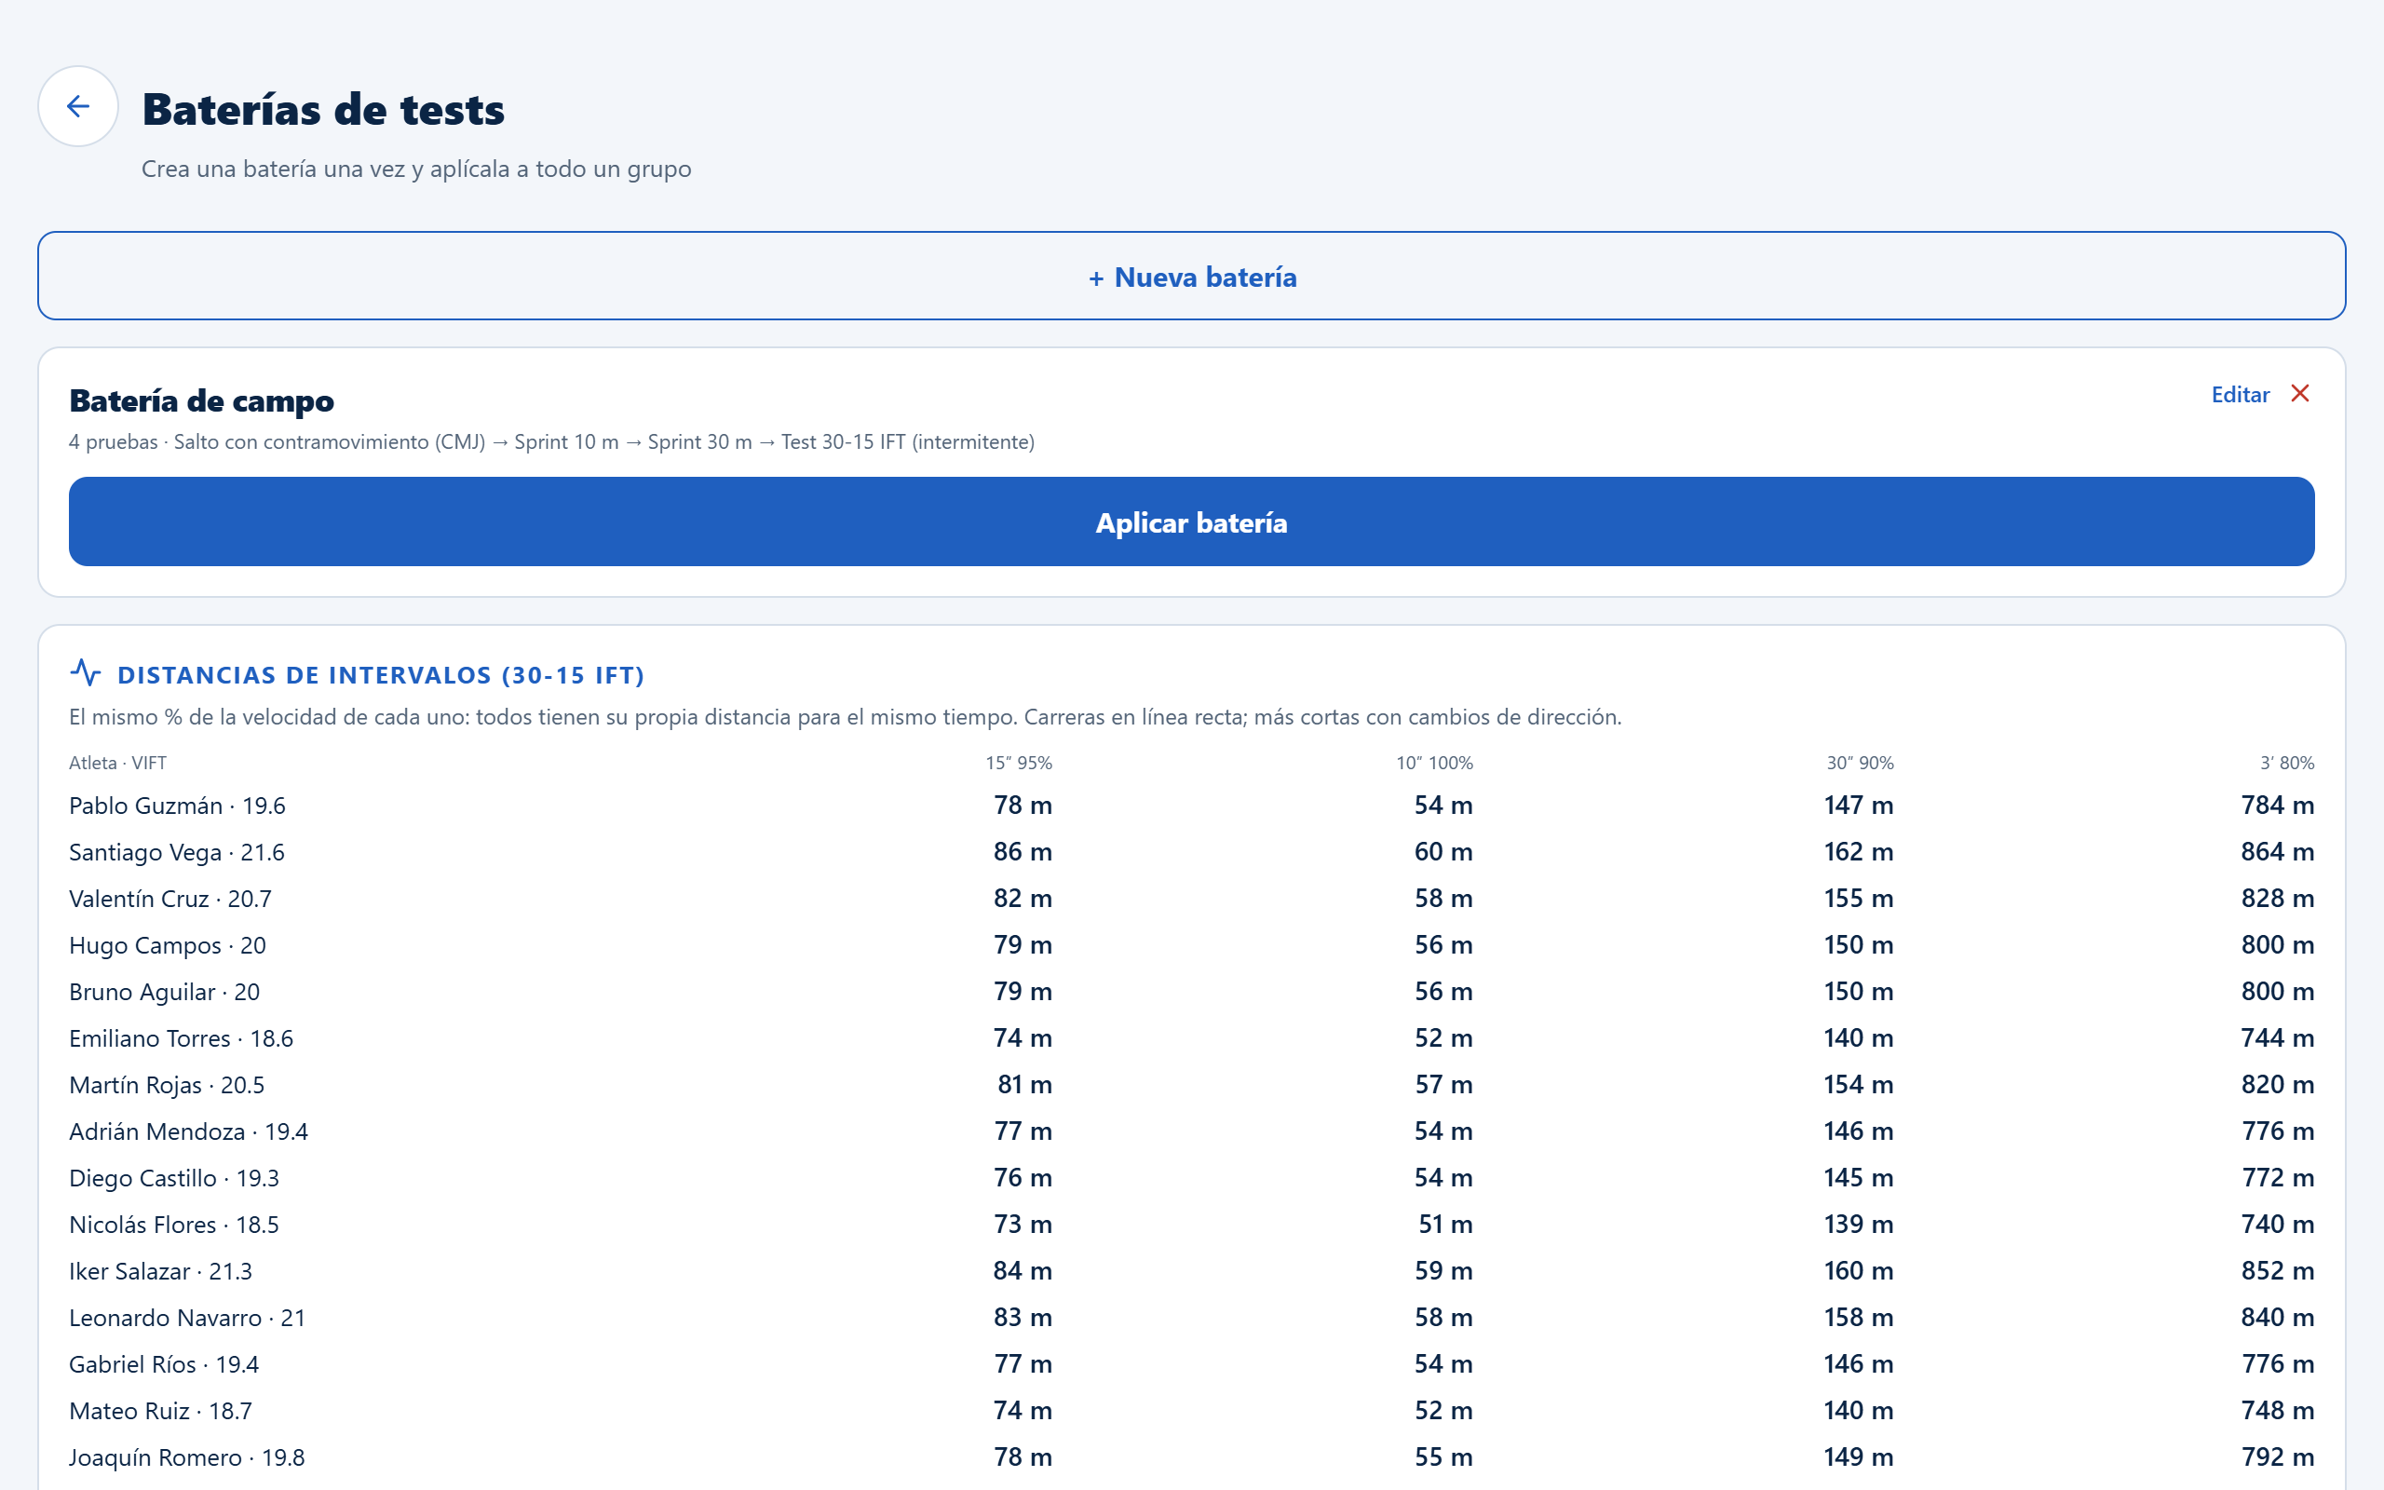Delete Batería de campo with red X
The height and width of the screenshot is (1490, 2384).
[x=2300, y=393]
